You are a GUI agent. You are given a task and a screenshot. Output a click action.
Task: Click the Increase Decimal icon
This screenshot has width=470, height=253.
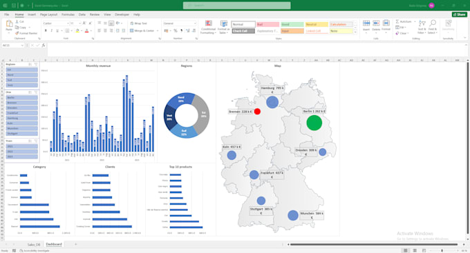187,30
